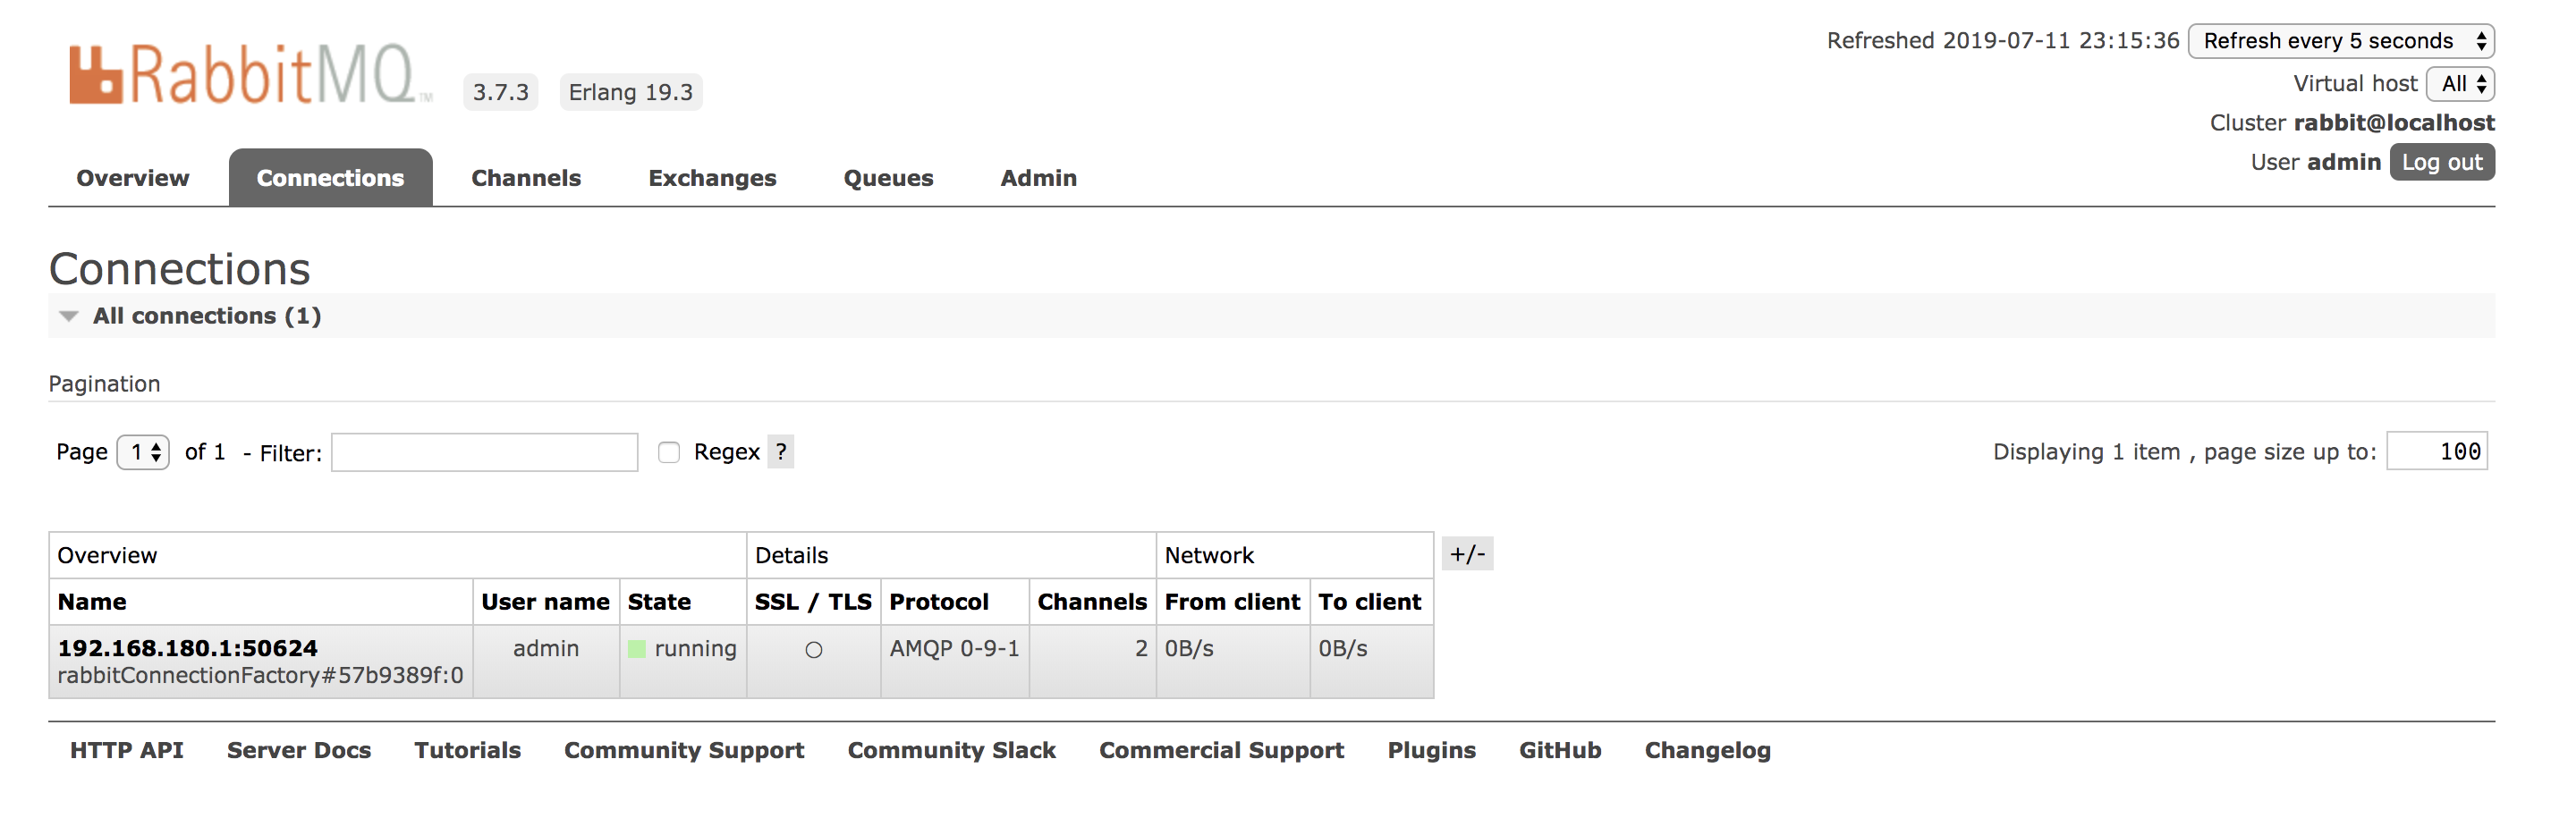Viewport: 2551px width, 835px height.
Task: Click the Log out button
Action: tap(2442, 162)
